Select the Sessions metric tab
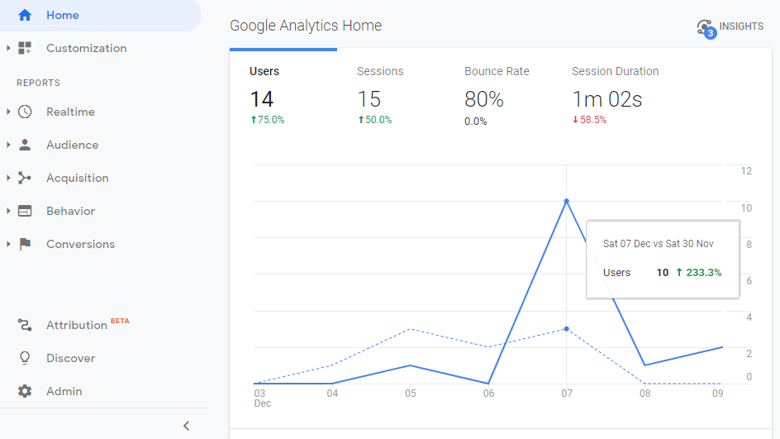 pos(391,94)
